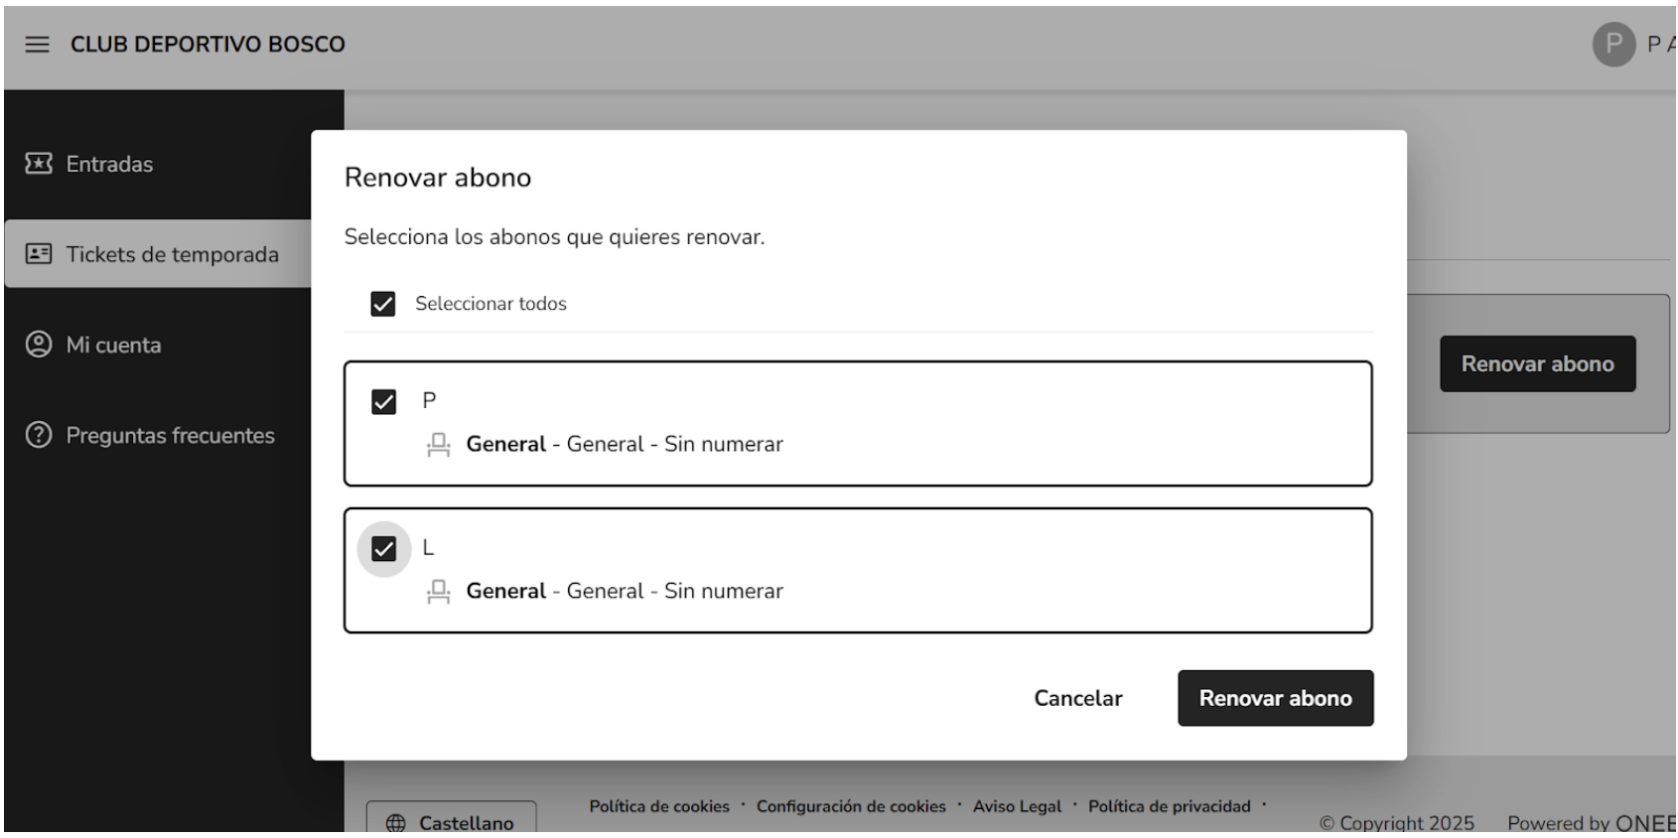Open the Política de cookies link

tap(659, 806)
